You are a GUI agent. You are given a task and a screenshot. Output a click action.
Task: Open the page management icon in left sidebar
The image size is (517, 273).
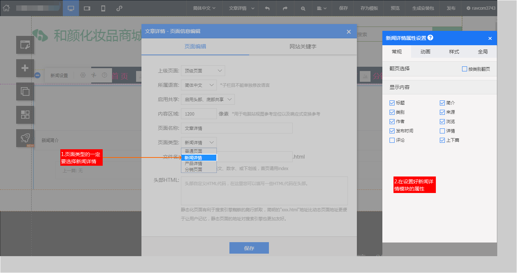(x=25, y=44)
